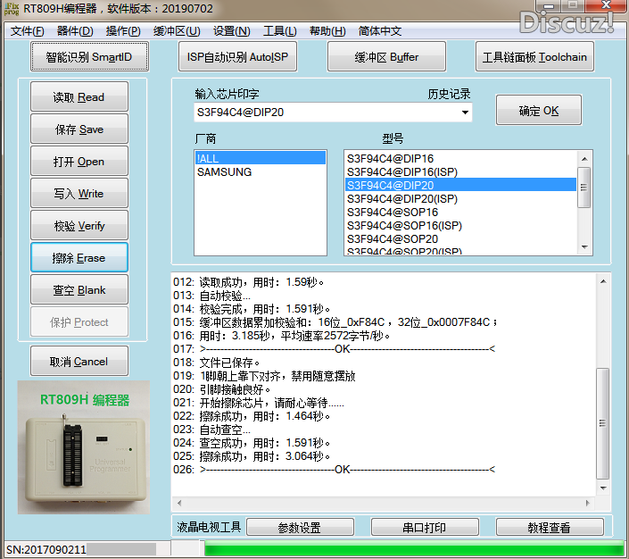The width and height of the screenshot is (629, 559).
Task: Open the 设置(N) menu
Action: tap(231, 31)
